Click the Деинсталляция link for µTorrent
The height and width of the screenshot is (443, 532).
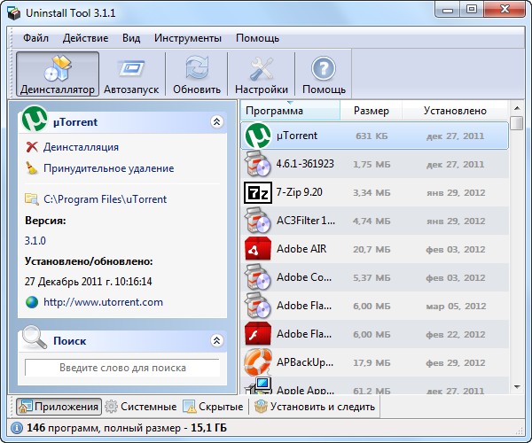click(x=81, y=147)
